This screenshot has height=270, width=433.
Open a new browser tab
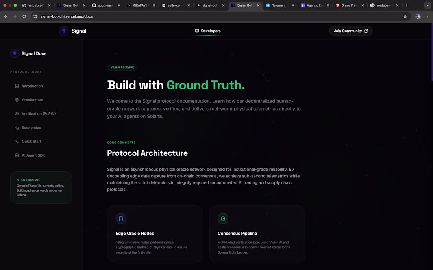coord(407,5)
